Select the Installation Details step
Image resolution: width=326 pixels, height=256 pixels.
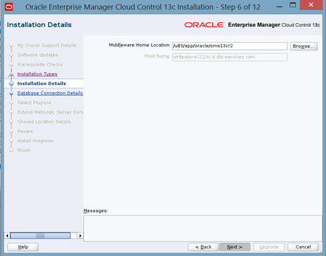click(41, 84)
